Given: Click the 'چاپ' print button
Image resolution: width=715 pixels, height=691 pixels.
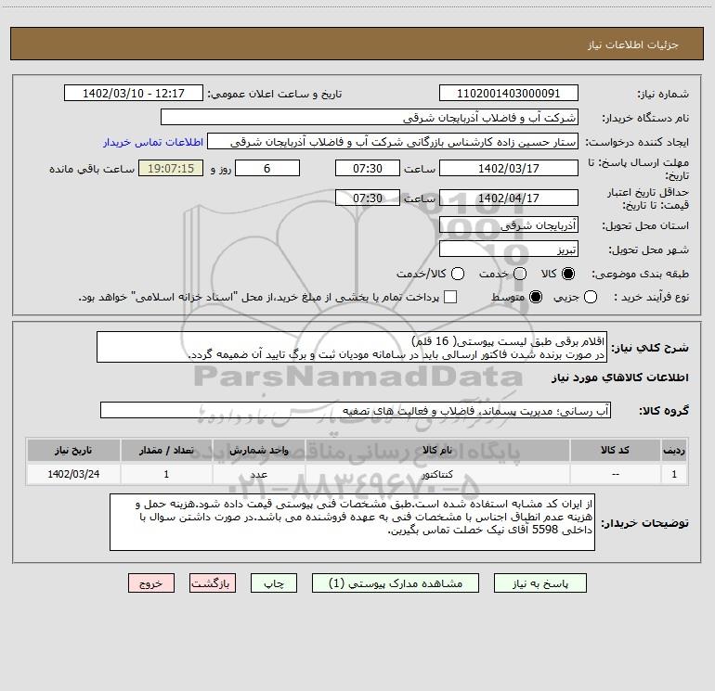Looking at the screenshot, I should coord(274,583).
